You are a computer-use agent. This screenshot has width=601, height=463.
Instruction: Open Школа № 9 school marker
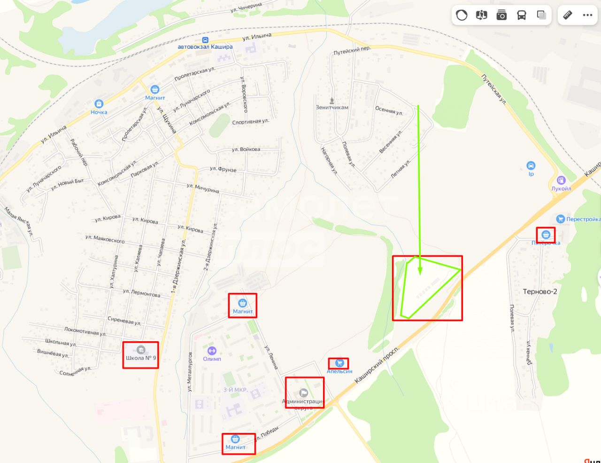(140, 350)
